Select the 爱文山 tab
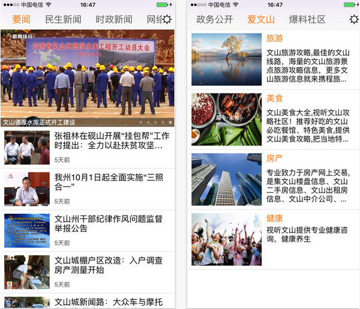Viewport: 360px width, 309px height. [x=261, y=20]
